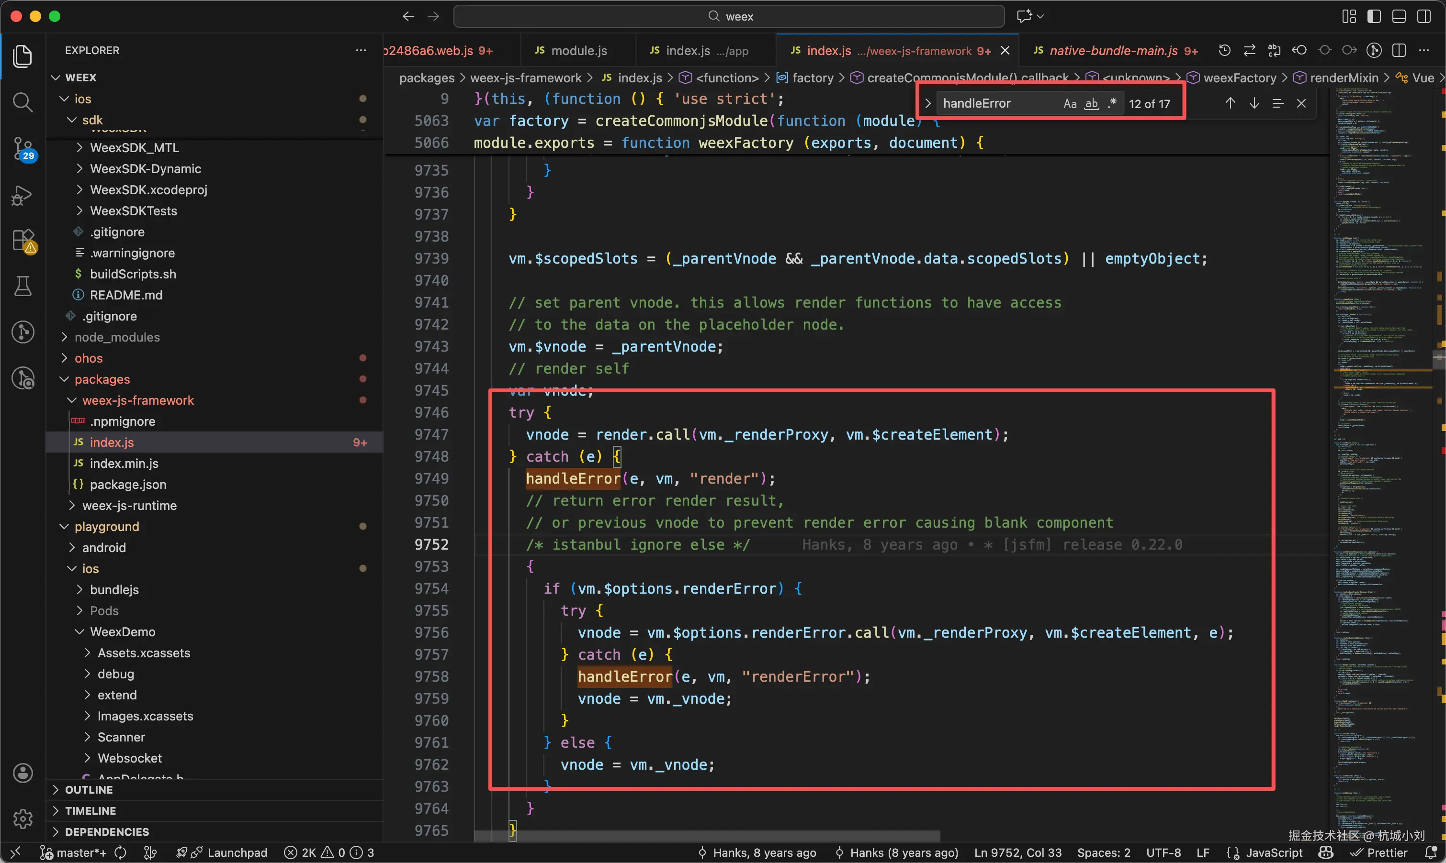Screen dimensions: 1446x863
Task: Toggle Match Whole Word in find widget
Action: 1091,103
